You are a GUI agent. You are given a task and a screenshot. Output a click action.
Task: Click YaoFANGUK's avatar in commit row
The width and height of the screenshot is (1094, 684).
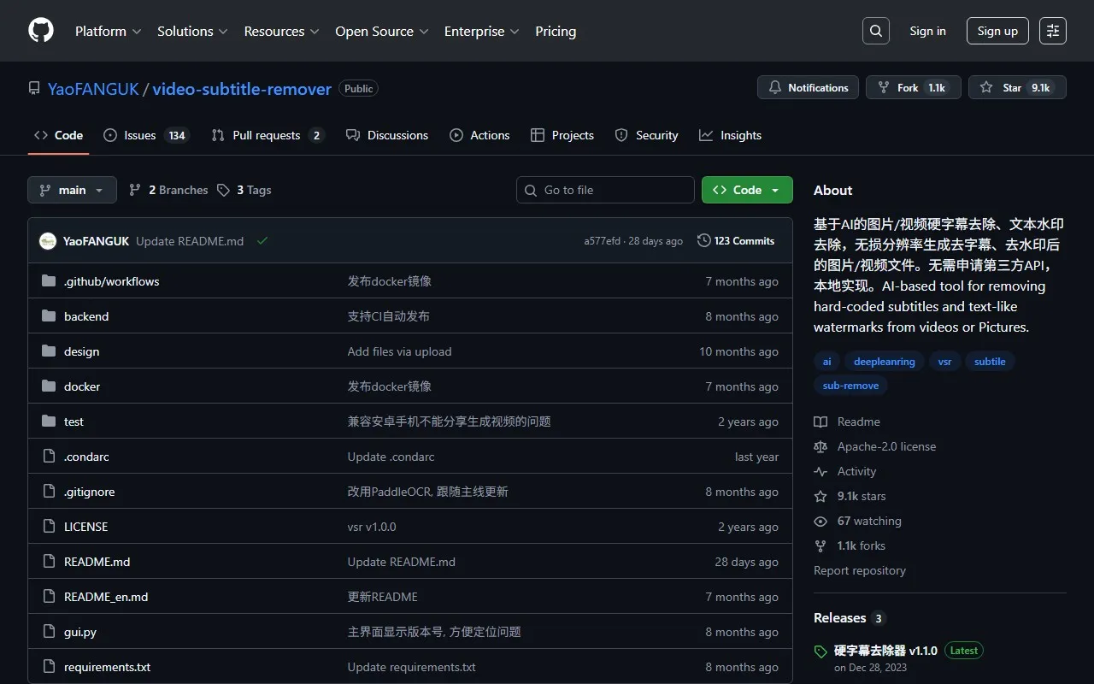(48, 241)
